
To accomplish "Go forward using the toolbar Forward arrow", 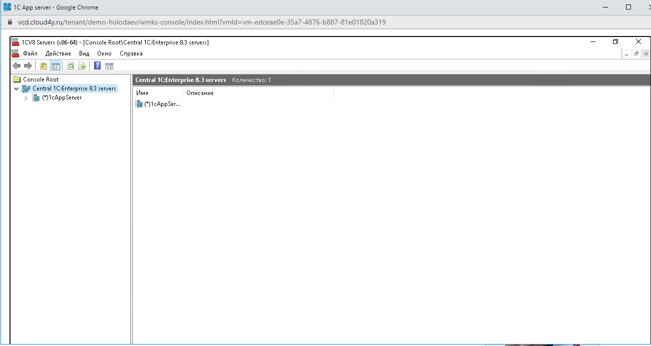I will pos(28,66).
